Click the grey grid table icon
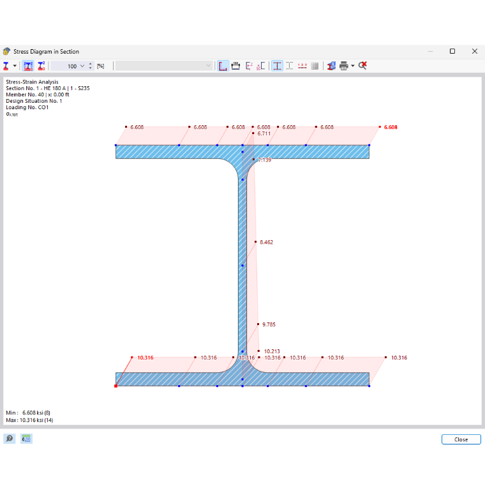This screenshot has width=485, height=493. coord(315,66)
